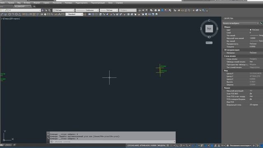Open the Файл menu
The height and width of the screenshot is (148, 263).
coord(2,3)
